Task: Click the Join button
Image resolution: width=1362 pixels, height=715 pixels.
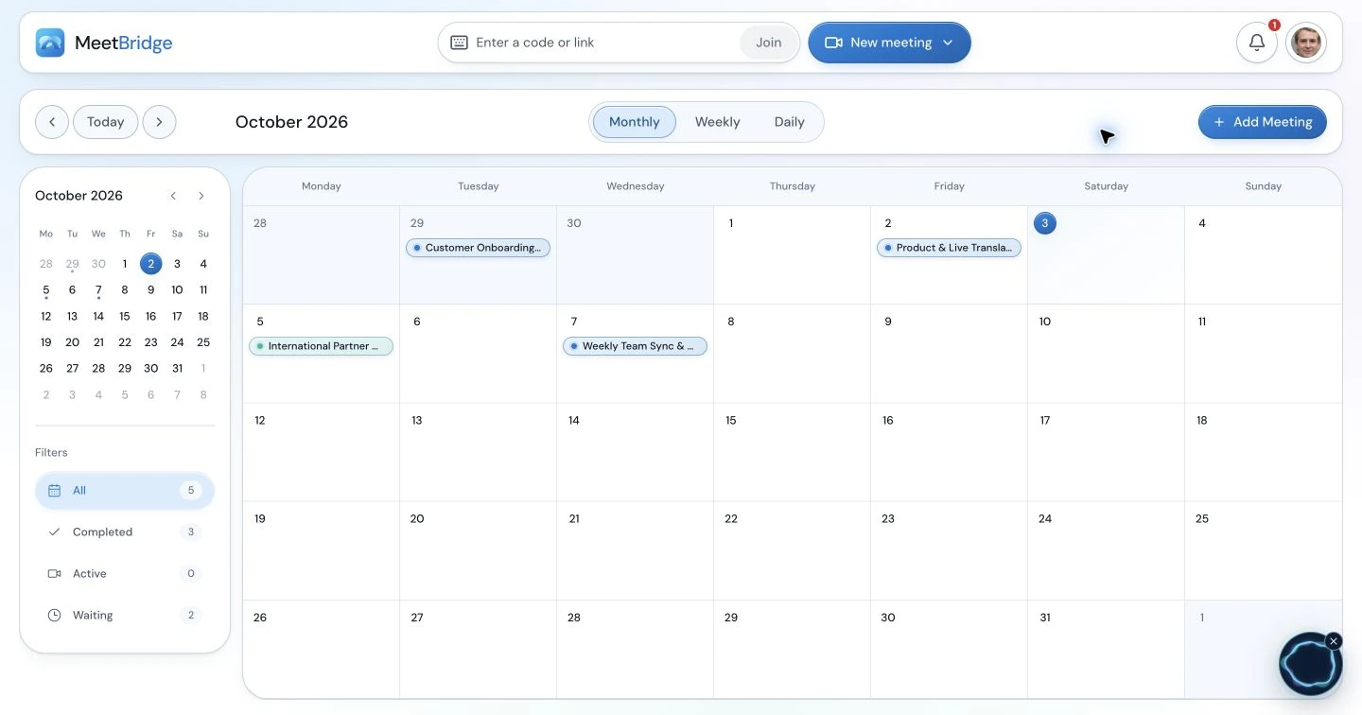Action: point(768,43)
